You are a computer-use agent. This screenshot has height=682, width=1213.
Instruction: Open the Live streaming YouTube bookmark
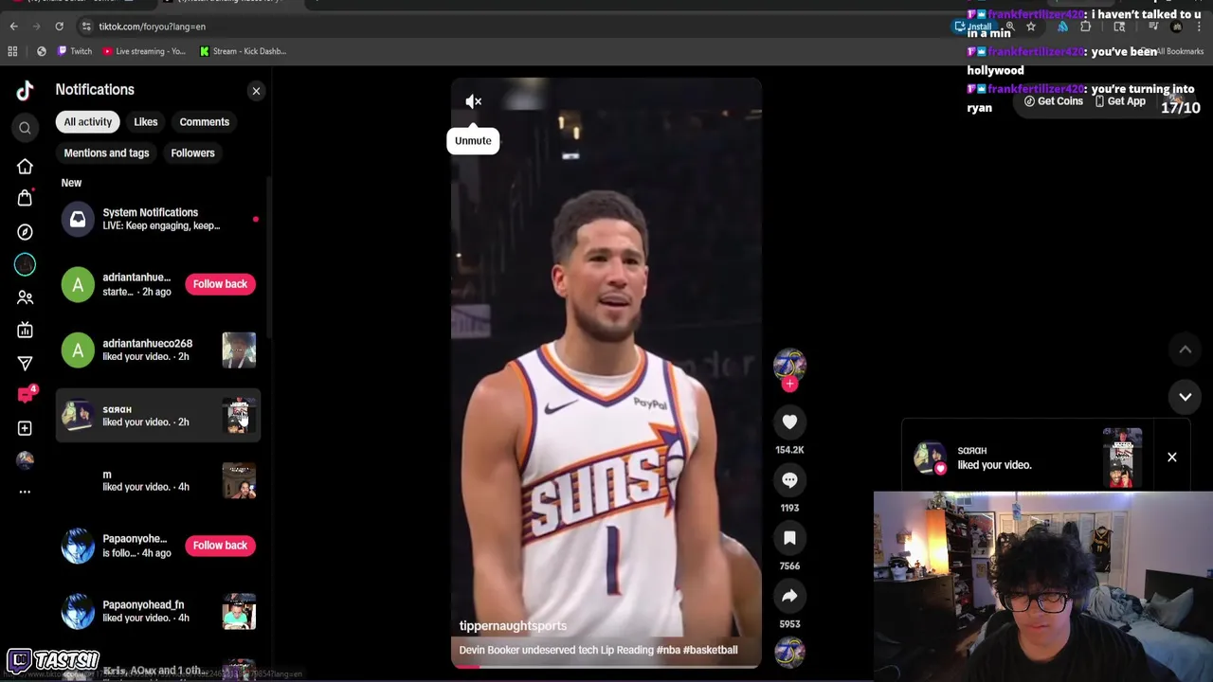(x=144, y=51)
